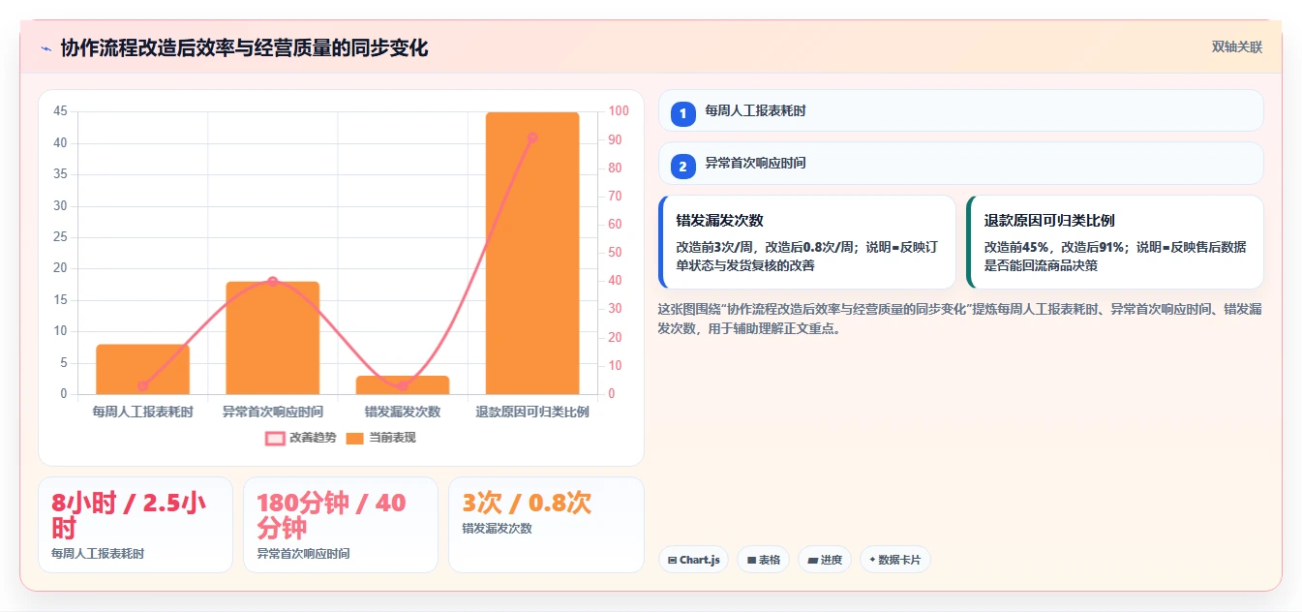1302x612 pixels.
Task: Click the pink line point at 错发漏发次数
Action: coord(403,386)
